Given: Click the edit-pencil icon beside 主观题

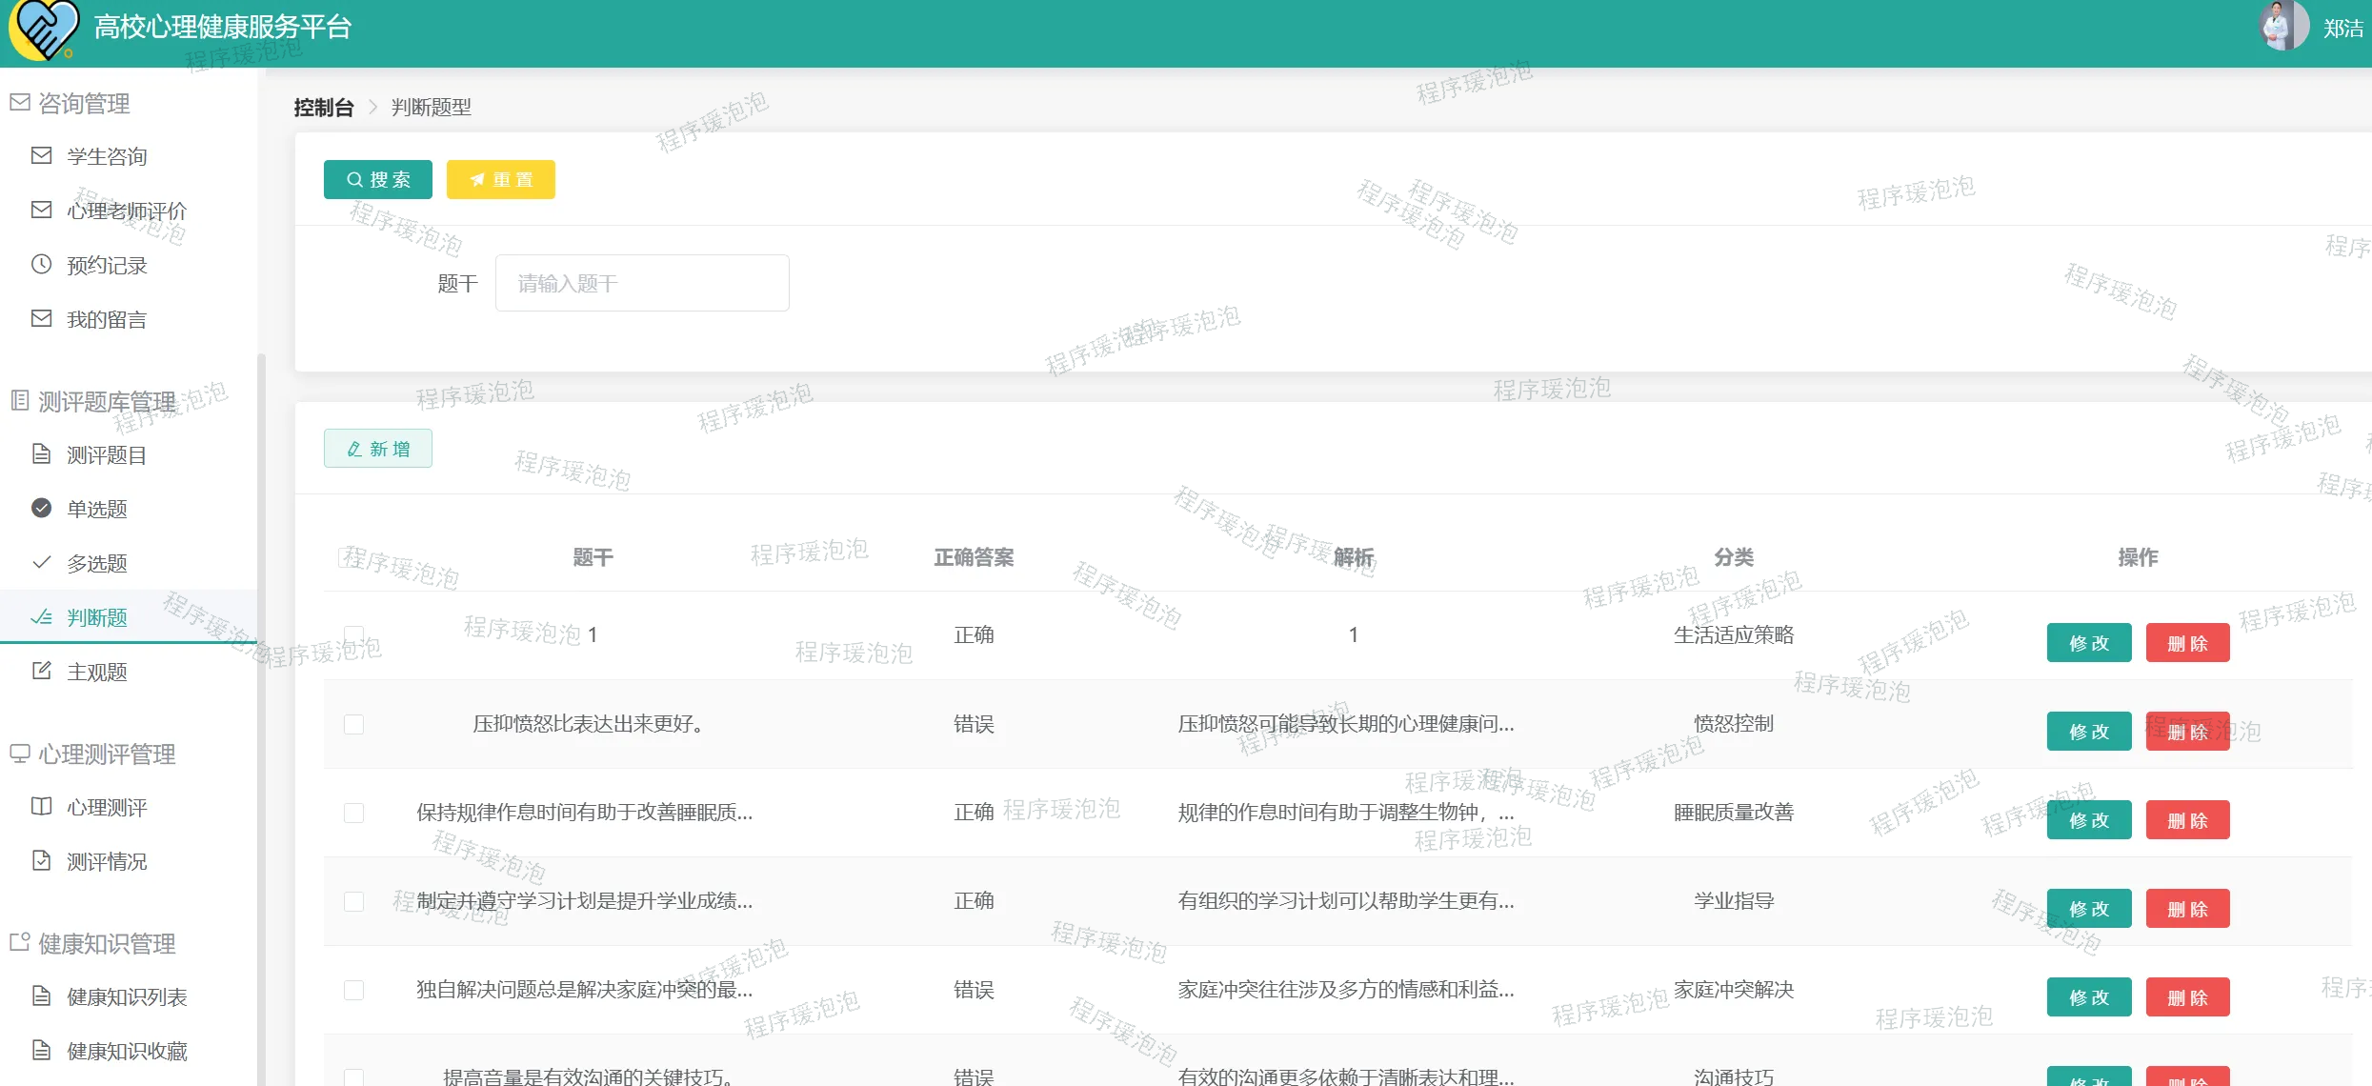Looking at the screenshot, I should (x=41, y=672).
